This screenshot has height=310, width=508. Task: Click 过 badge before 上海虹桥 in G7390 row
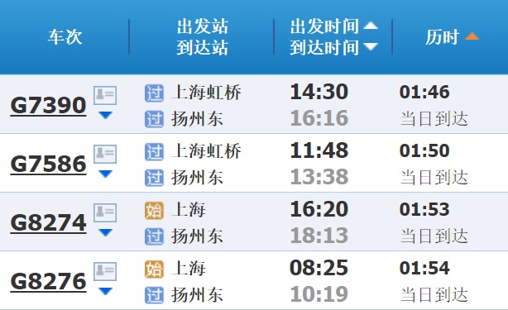pos(154,93)
